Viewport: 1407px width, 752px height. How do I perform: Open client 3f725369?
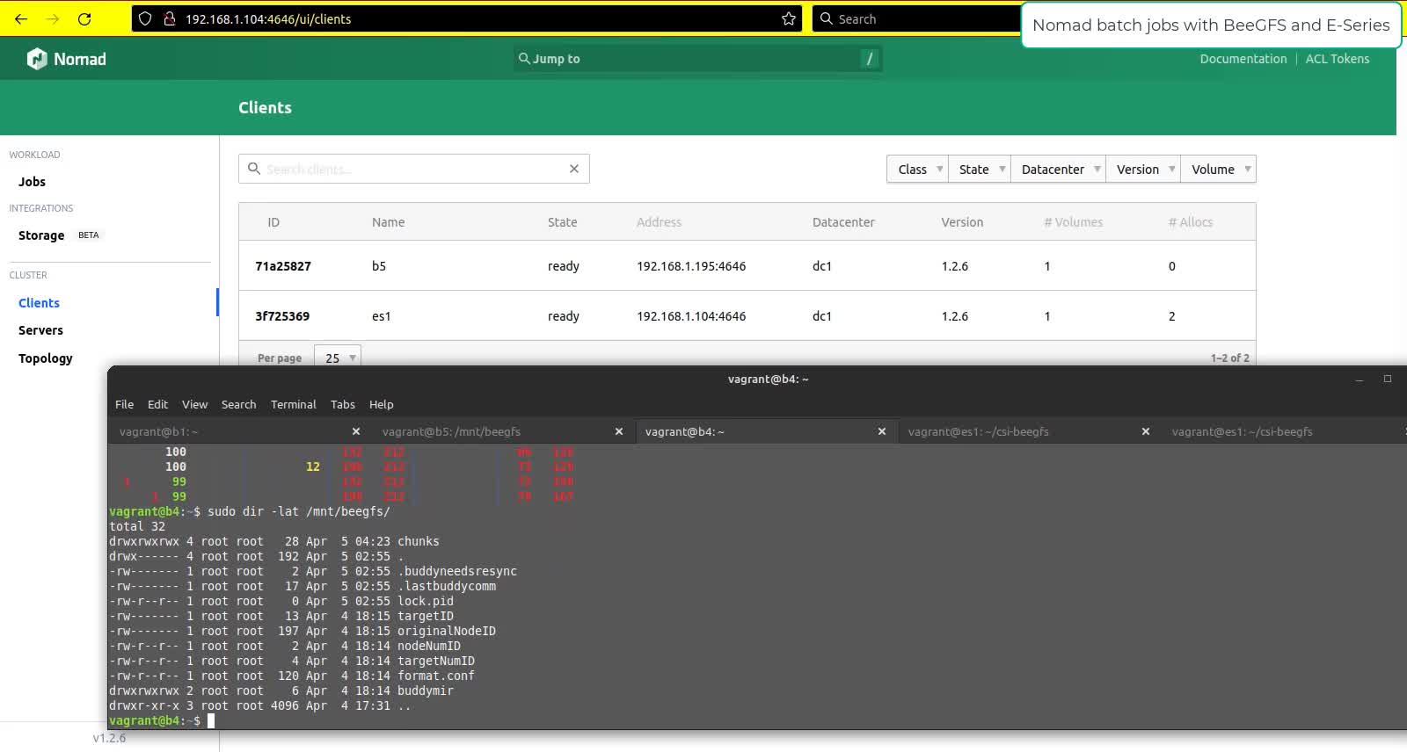click(x=282, y=316)
